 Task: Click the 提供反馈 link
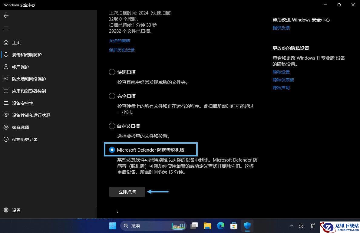(x=281, y=28)
